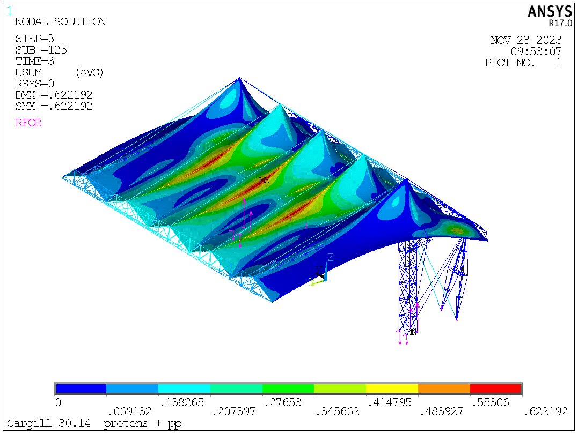578x434 pixels.
Task: Click the MX maximum displacement marker
Action: coord(264,181)
